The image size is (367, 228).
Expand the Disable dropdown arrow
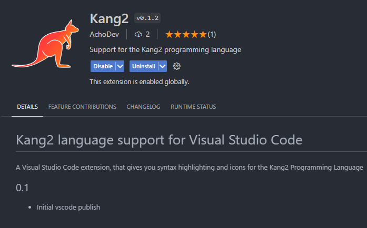pyautogui.click(x=120, y=66)
